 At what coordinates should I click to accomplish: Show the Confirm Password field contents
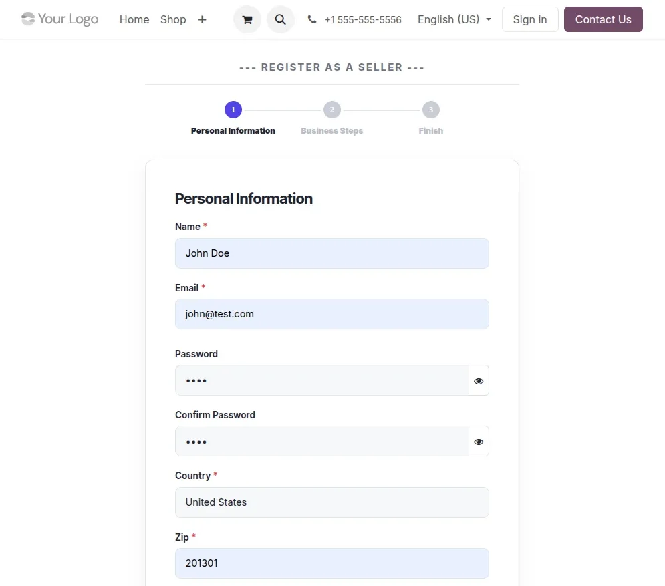[479, 442]
